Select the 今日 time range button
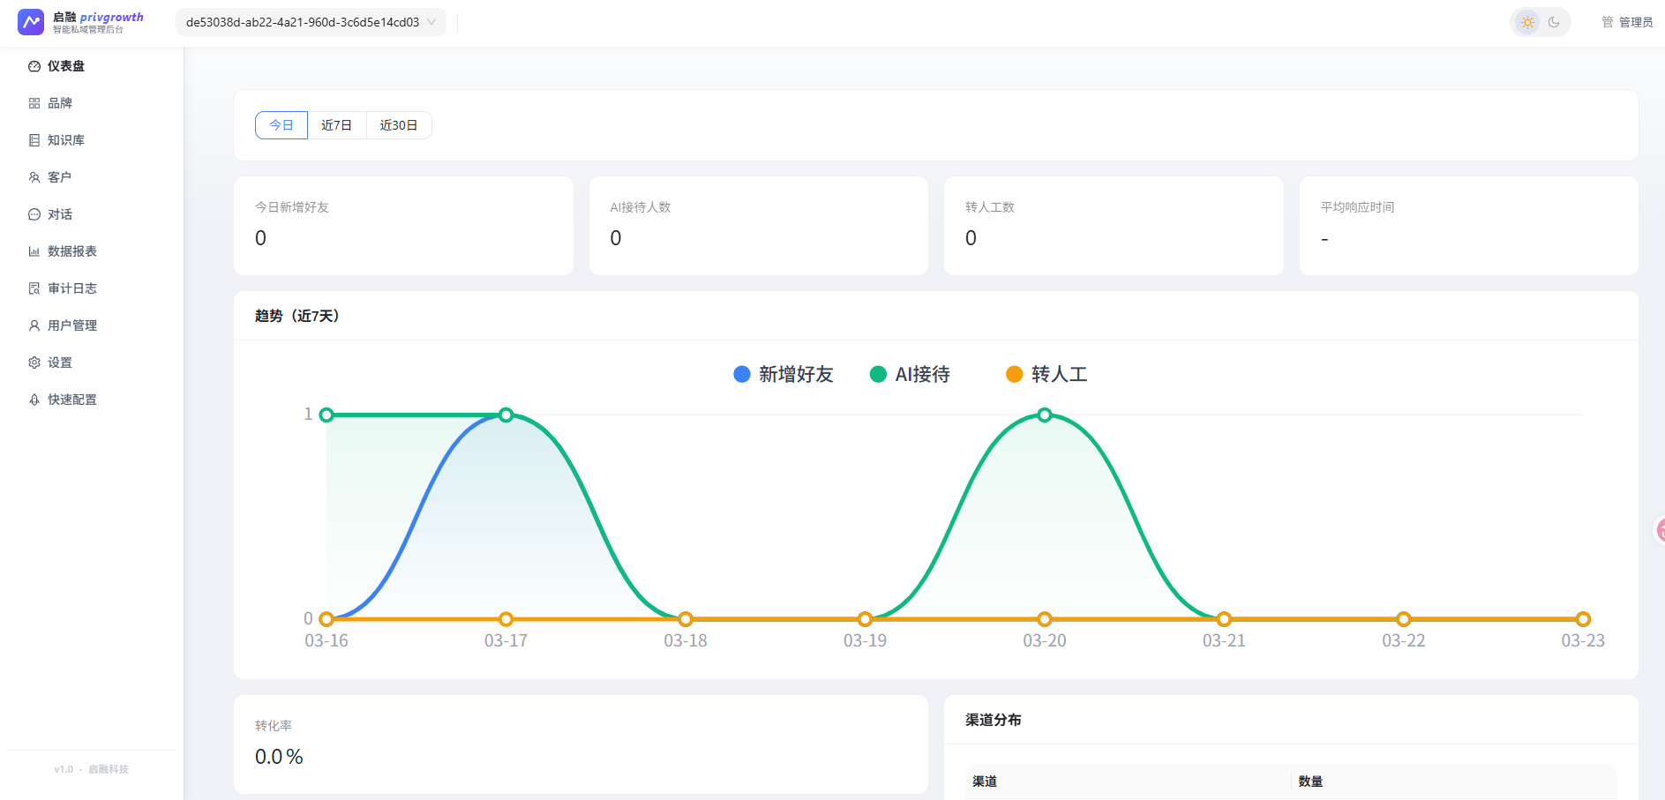This screenshot has width=1665, height=800. click(x=281, y=125)
